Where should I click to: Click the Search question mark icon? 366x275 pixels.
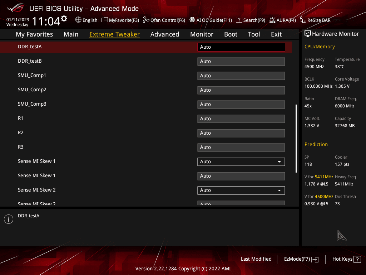coord(239,20)
